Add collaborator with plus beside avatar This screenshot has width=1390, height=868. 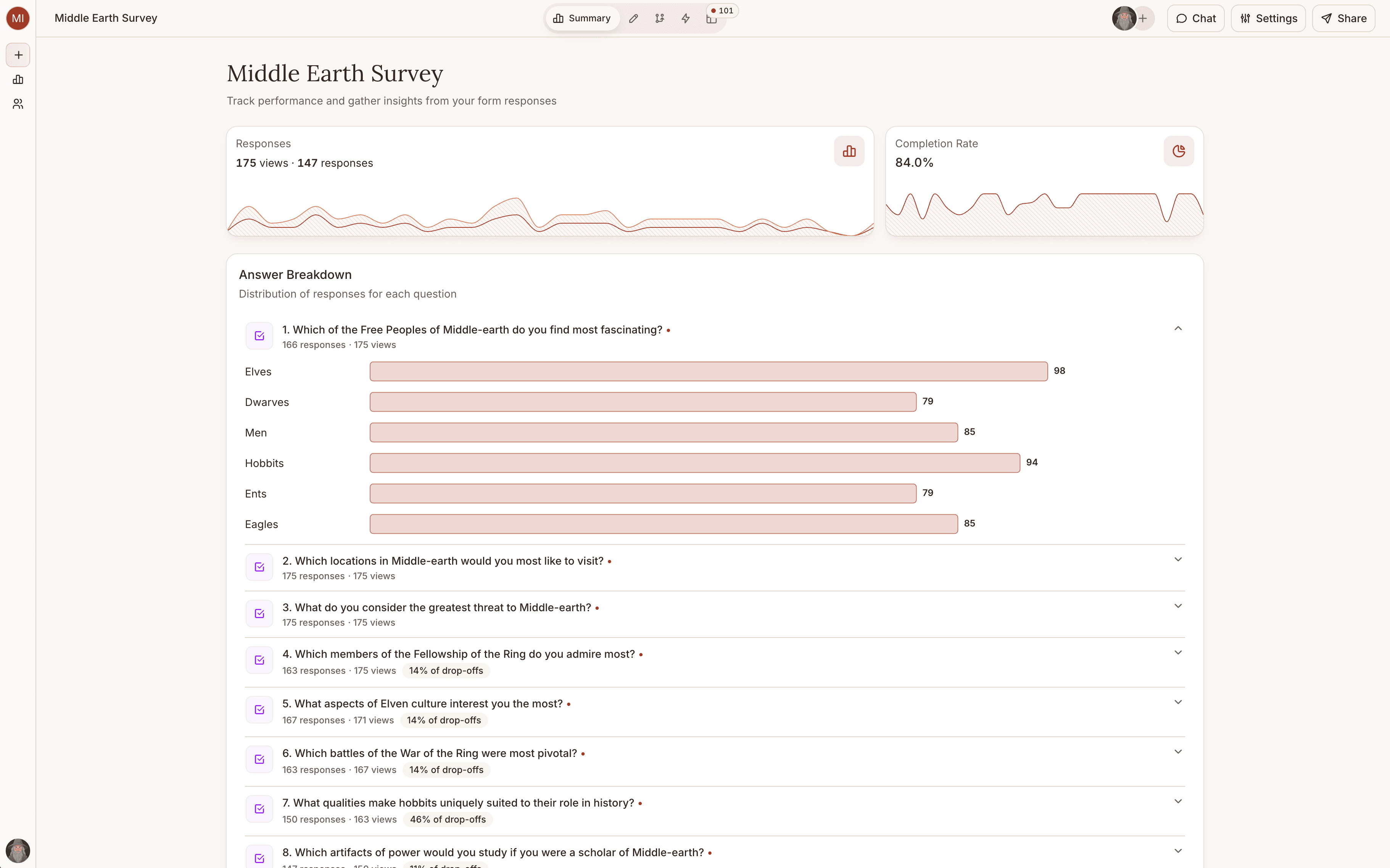point(1143,18)
